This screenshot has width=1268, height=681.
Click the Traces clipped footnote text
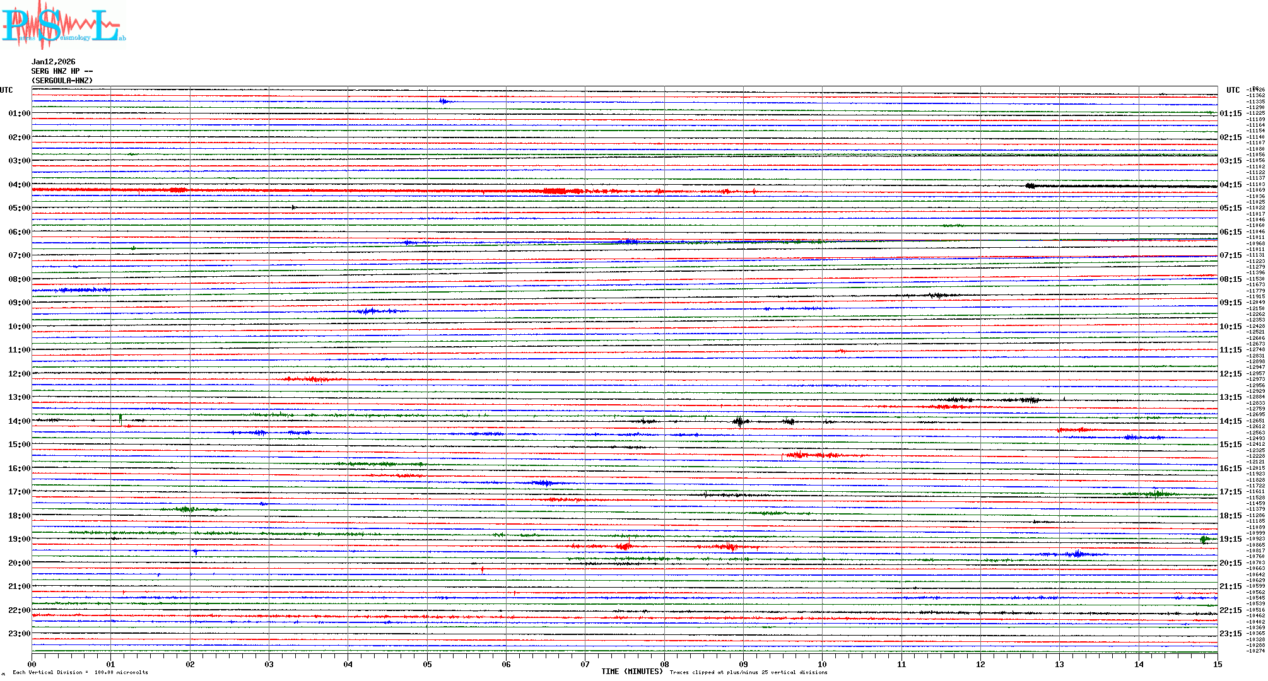[748, 672]
